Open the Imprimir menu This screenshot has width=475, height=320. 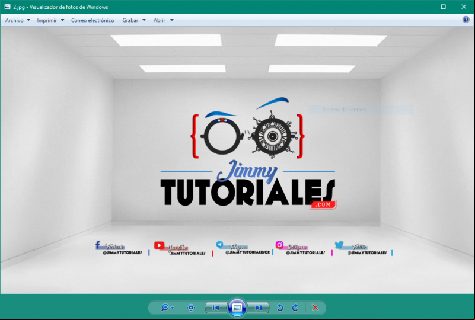(x=47, y=20)
